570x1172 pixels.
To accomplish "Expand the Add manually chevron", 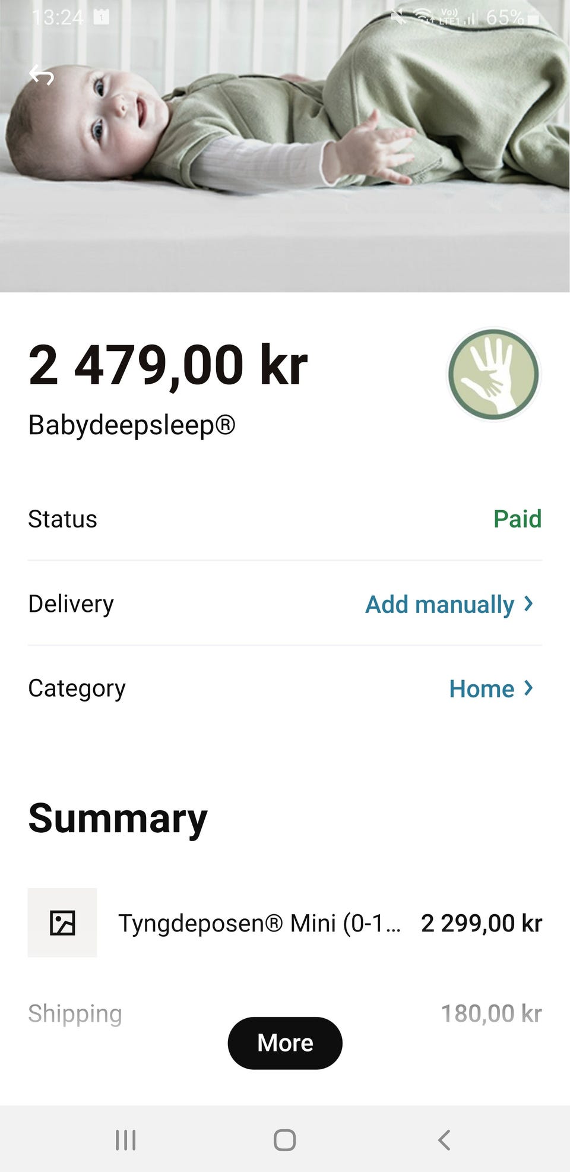I will (x=528, y=604).
